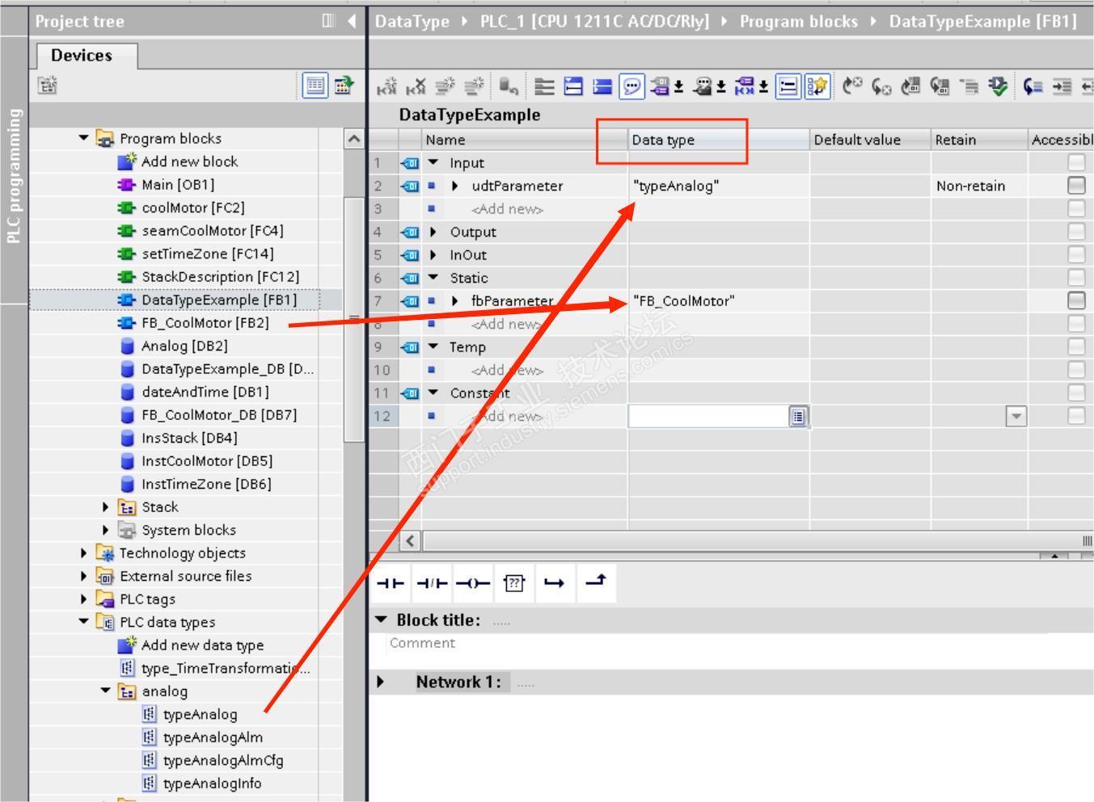Screen dimensions: 1094x802
Task: Click the Project tree column layout icon
Action: (x=328, y=21)
